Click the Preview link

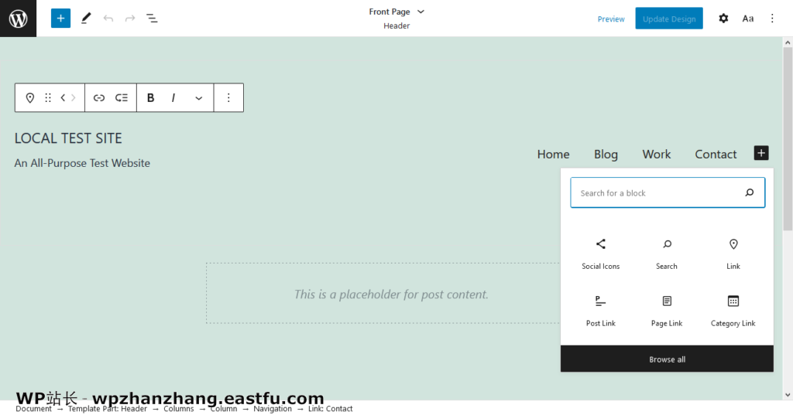(x=611, y=19)
